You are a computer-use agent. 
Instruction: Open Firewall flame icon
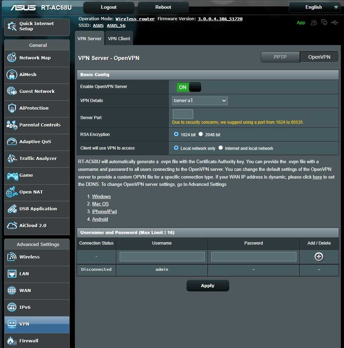[x=12, y=341]
